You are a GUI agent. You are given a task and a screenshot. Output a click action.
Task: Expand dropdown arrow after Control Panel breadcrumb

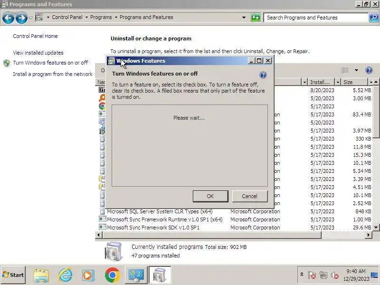[86, 18]
